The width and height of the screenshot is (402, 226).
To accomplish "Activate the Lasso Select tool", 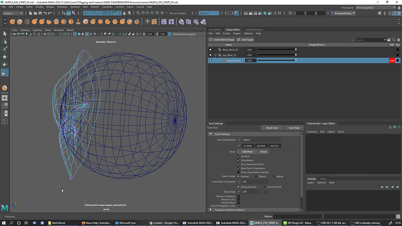I will pos(5,41).
